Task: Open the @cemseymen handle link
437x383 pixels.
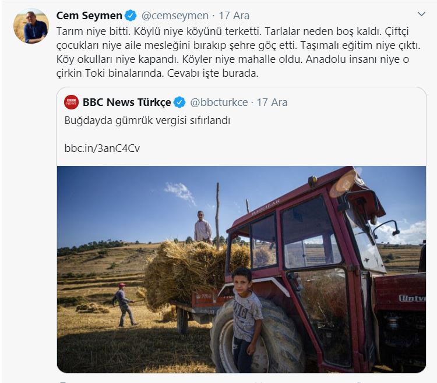Action: [x=175, y=16]
